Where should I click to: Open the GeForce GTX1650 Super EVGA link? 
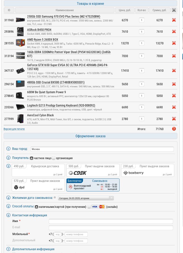tap(68, 67)
